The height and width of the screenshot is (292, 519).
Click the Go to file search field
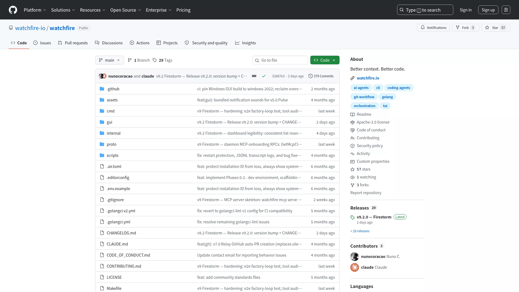coord(280,60)
